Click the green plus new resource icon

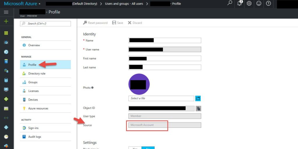6,21
